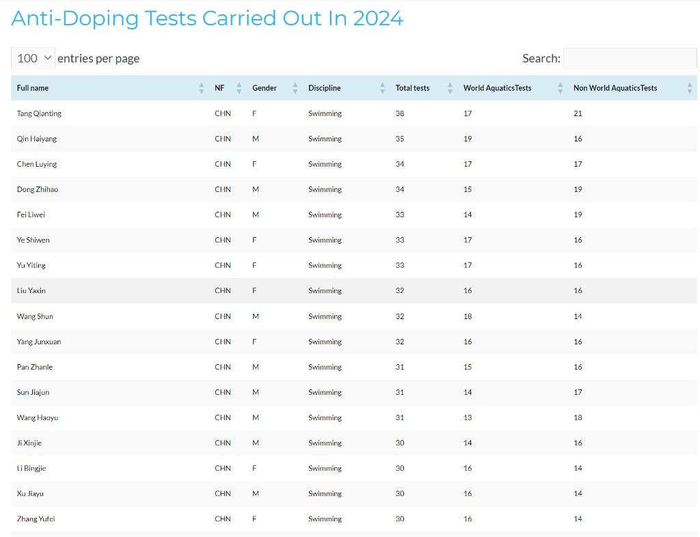Click the Full name header label
The image size is (700, 537).
[33, 88]
